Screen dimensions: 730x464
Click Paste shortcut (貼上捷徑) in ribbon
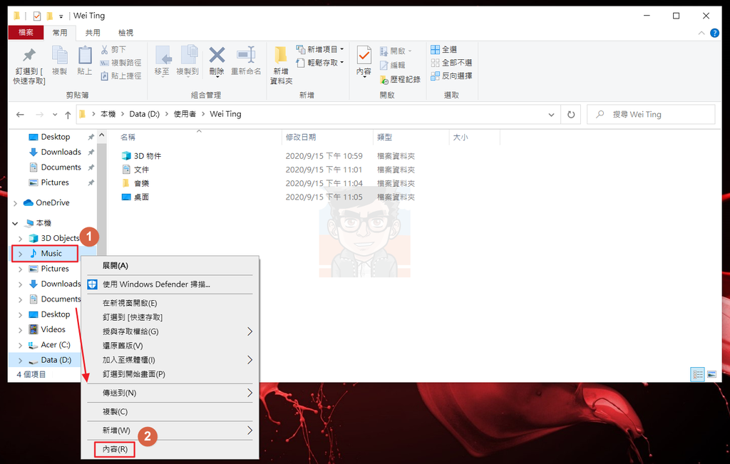coord(120,76)
